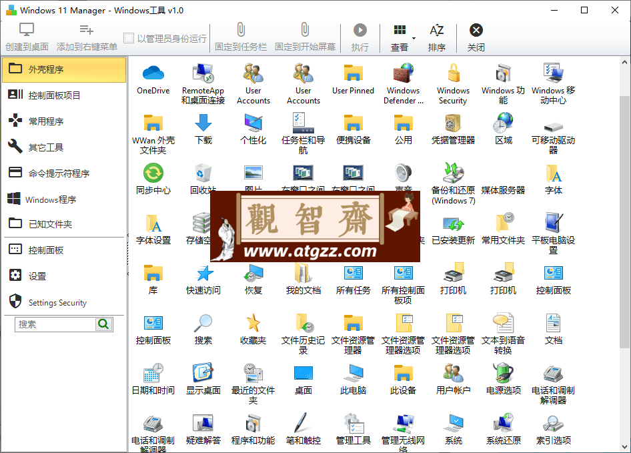Select the 电源选项 battery icon
Screen dimensions: 631x453
503,372
